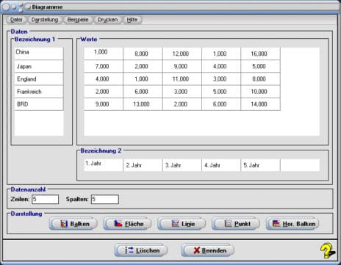
Task: Select the 7,000 value cell
Action: (104, 66)
